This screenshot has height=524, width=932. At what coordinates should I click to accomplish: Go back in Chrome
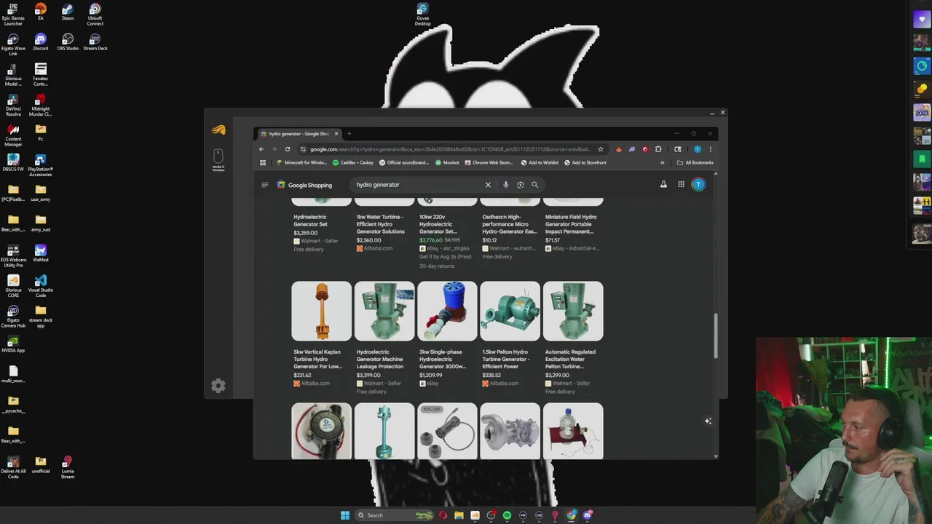[x=261, y=149]
